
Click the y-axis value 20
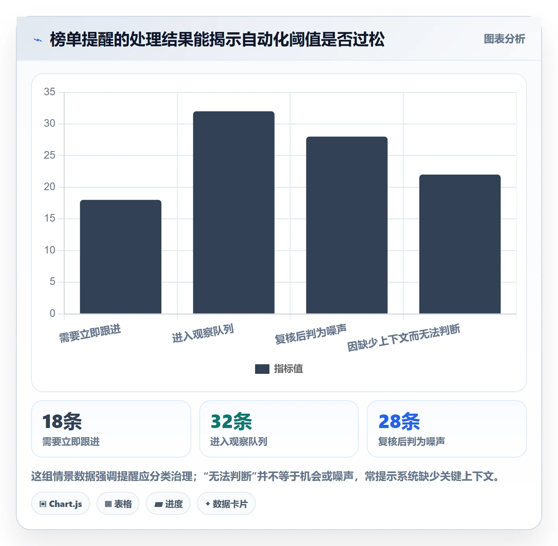tap(50, 187)
